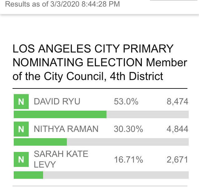Click the 8,474 vote count
Viewport: 199px width, 196px height.
[x=177, y=102]
